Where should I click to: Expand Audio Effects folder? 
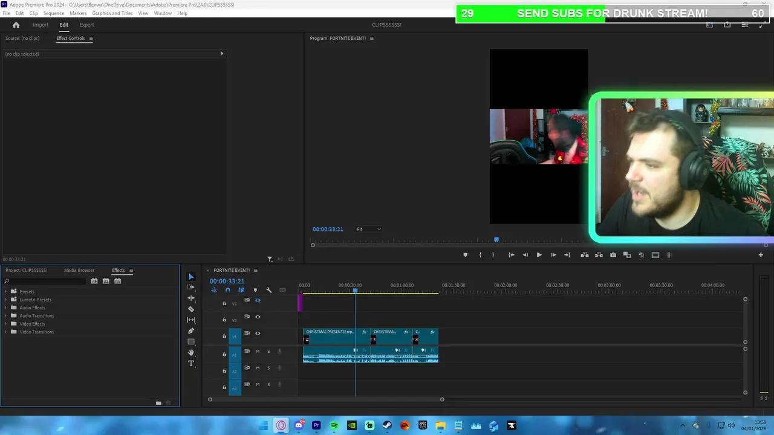tap(6, 308)
